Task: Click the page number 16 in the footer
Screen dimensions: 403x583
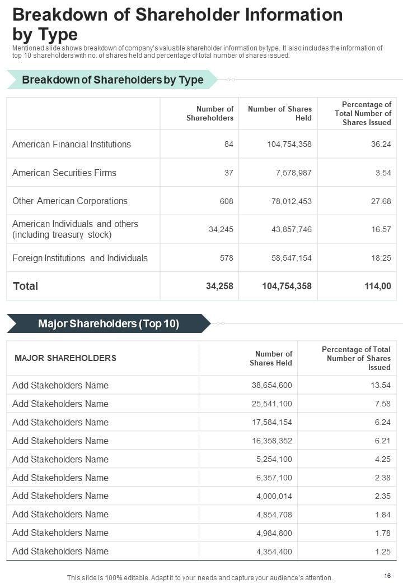Action: pyautogui.click(x=387, y=576)
